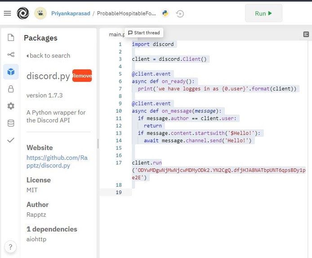This screenshot has width=312, height=258.
Task: Click the bot token string
Action: [x=218, y=174]
